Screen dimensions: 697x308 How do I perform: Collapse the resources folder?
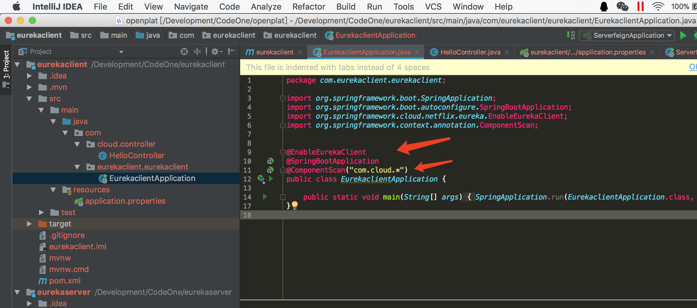(53, 190)
